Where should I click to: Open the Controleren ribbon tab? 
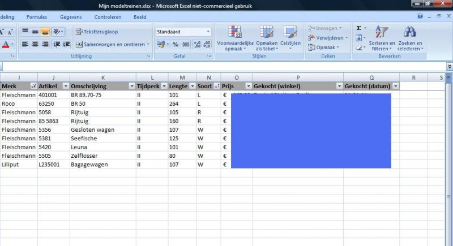coord(108,17)
